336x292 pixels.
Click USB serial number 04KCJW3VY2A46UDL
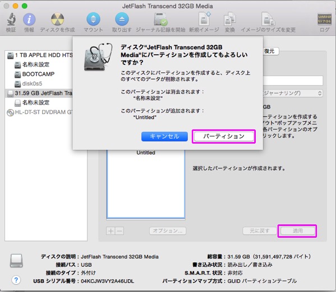107,281
